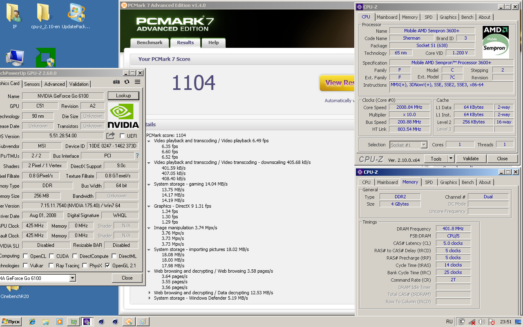Click the DRAM Frequency value 401.8 MHz

tap(453, 229)
